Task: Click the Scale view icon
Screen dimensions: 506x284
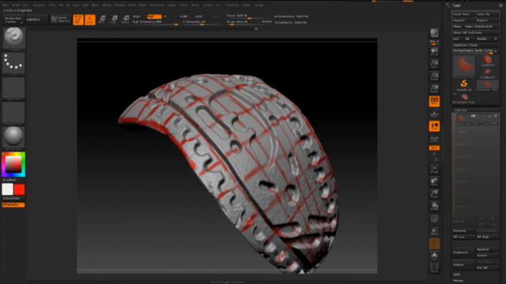Action: pos(434,194)
